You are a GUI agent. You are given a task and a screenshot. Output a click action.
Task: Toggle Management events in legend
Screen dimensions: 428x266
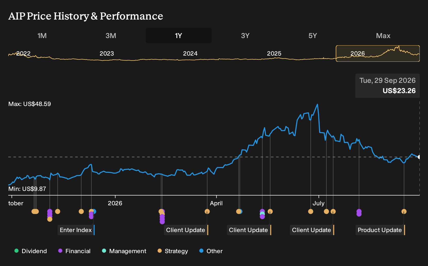[124, 251]
